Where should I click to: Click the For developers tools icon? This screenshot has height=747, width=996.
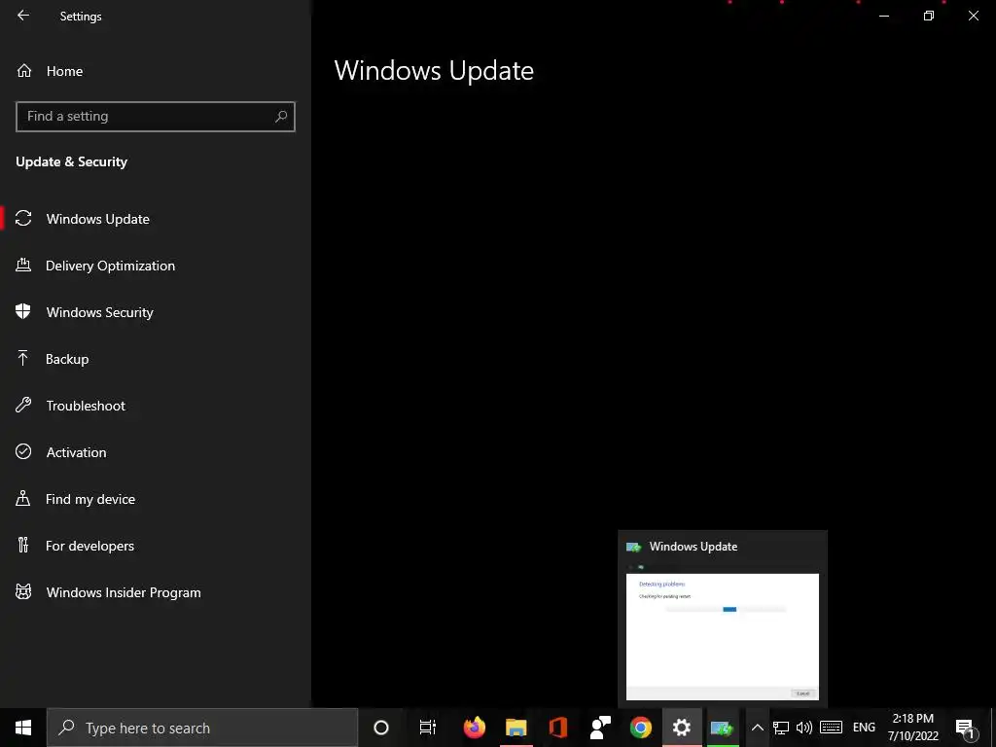[23, 545]
